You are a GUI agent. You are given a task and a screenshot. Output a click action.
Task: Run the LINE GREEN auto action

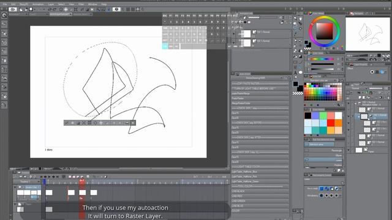[260, 201]
